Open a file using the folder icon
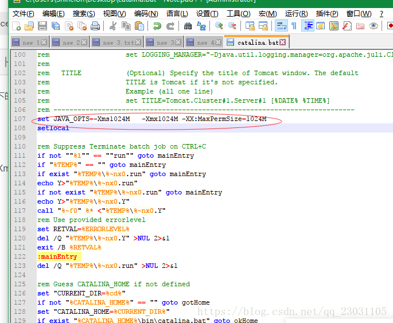 (x=29, y=26)
